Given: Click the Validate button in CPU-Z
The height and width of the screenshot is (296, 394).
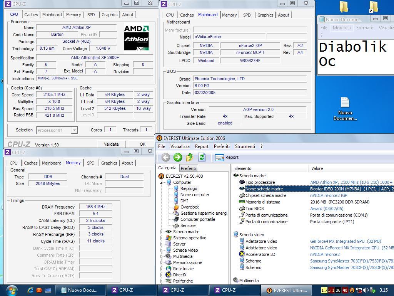Looking at the screenshot, I should coord(111,144).
